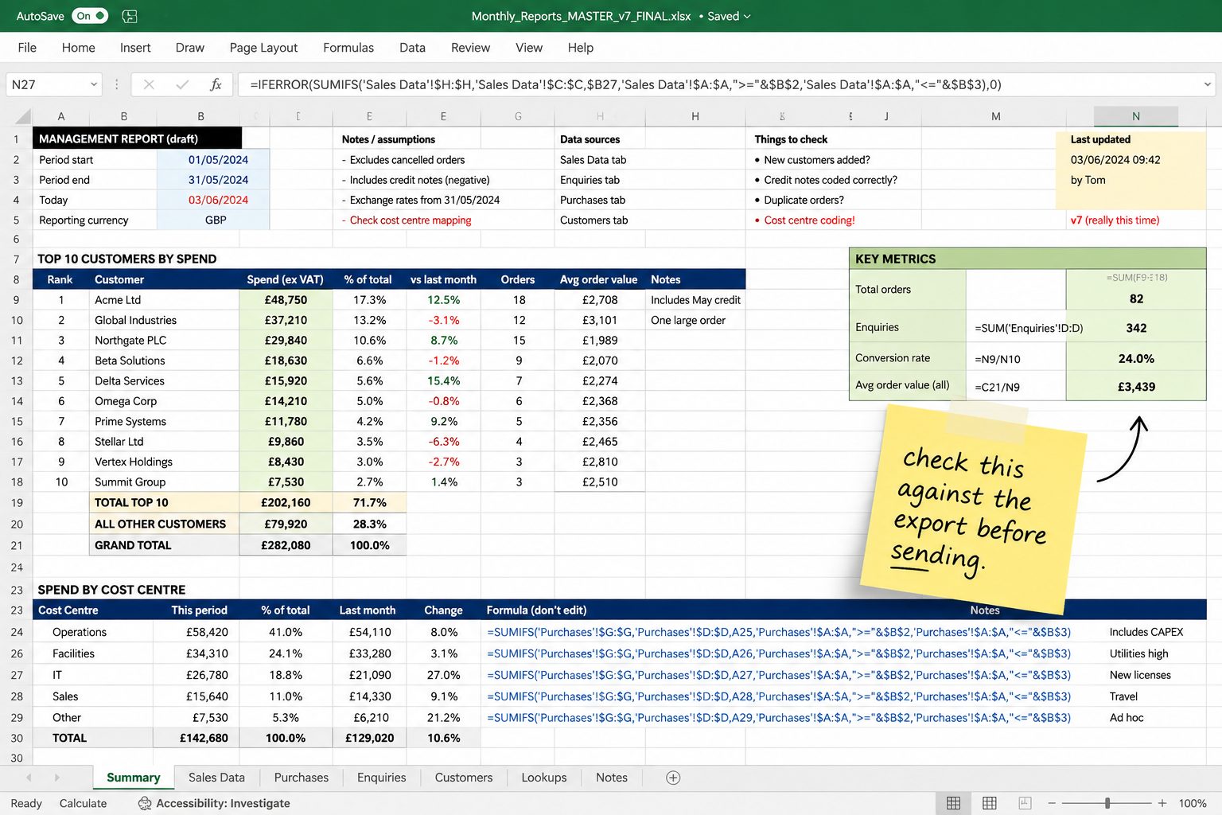Open the View ribbon tab
The width and height of the screenshot is (1222, 815).
tap(529, 48)
